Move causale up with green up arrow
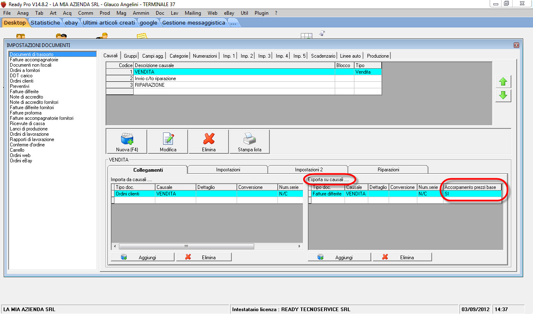Screen dimensions: 533x314 point(503,82)
